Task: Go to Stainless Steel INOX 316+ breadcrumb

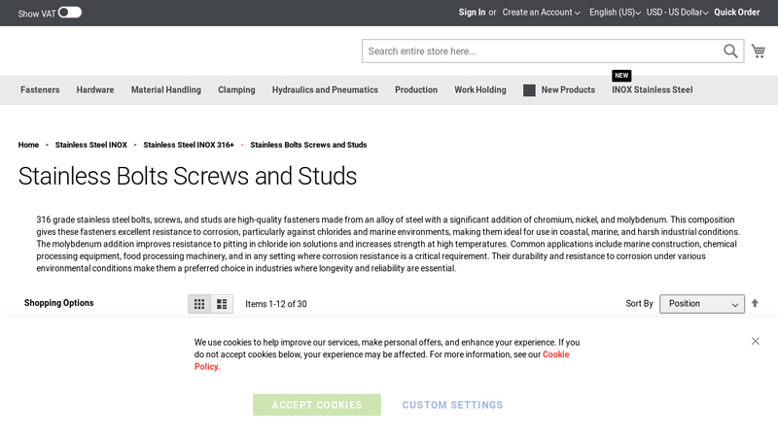Action: coord(189,145)
